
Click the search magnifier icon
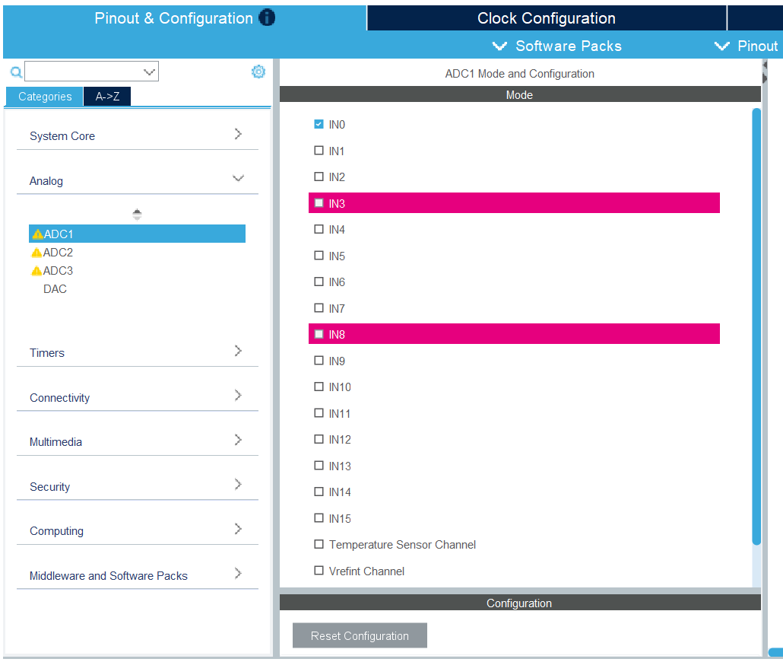(15, 72)
